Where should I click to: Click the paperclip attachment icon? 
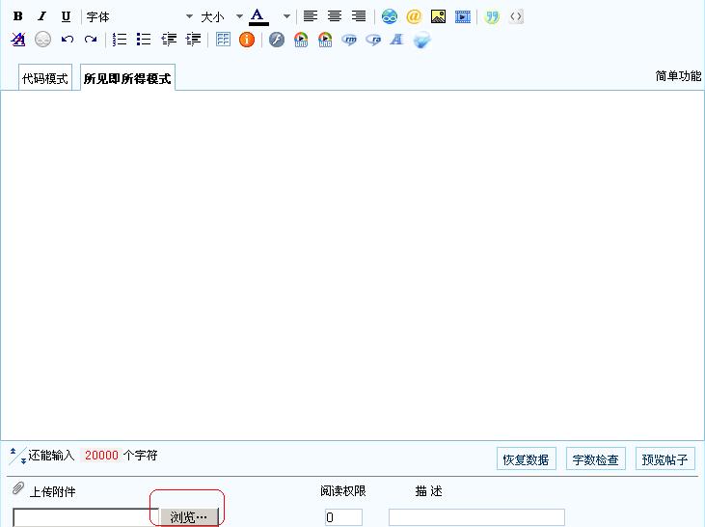tap(18, 488)
